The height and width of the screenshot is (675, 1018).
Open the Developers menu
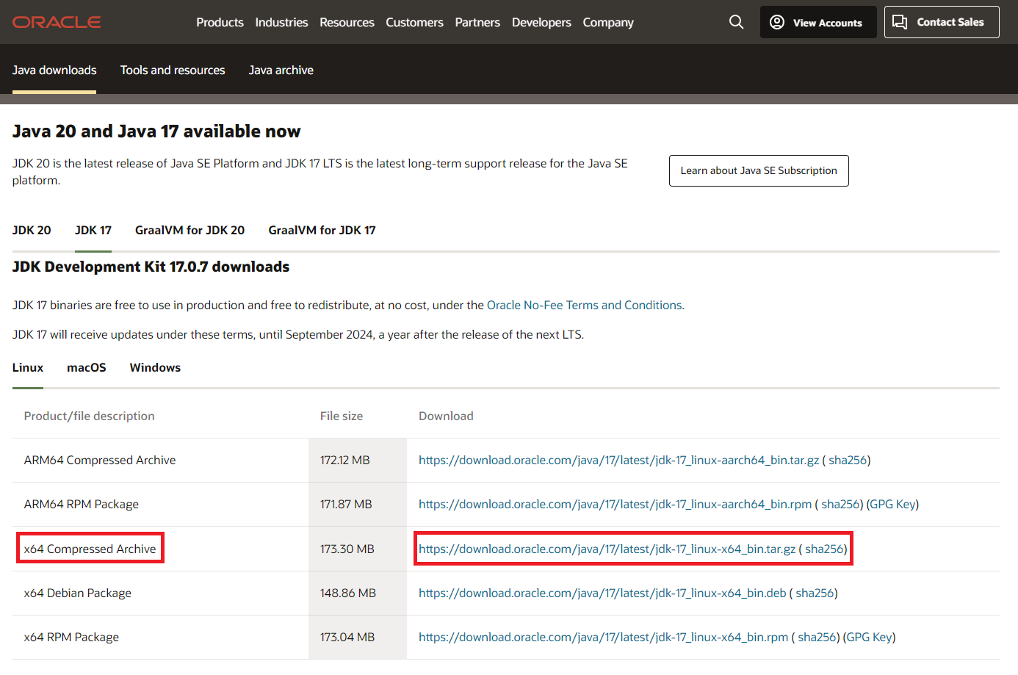[541, 22]
